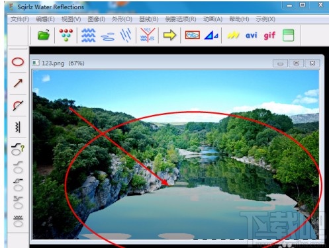This screenshot has height=248, width=329.
Task: Click the 123.png document icon
Action: (x=36, y=63)
